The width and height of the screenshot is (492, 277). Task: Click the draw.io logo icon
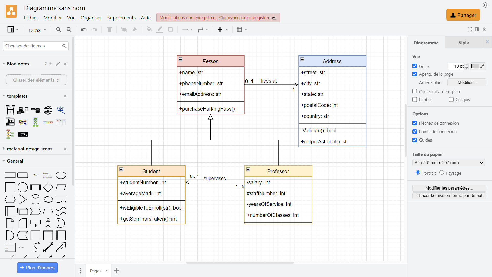click(11, 12)
